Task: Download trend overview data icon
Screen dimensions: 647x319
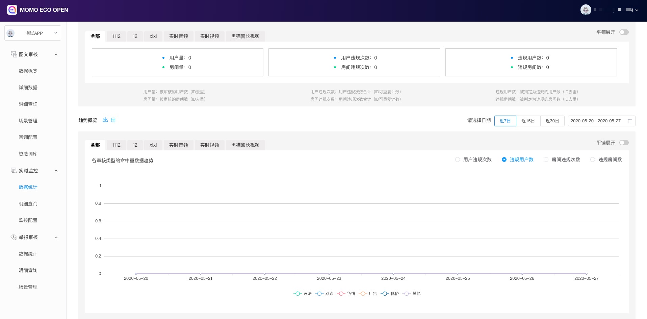Action: [105, 120]
